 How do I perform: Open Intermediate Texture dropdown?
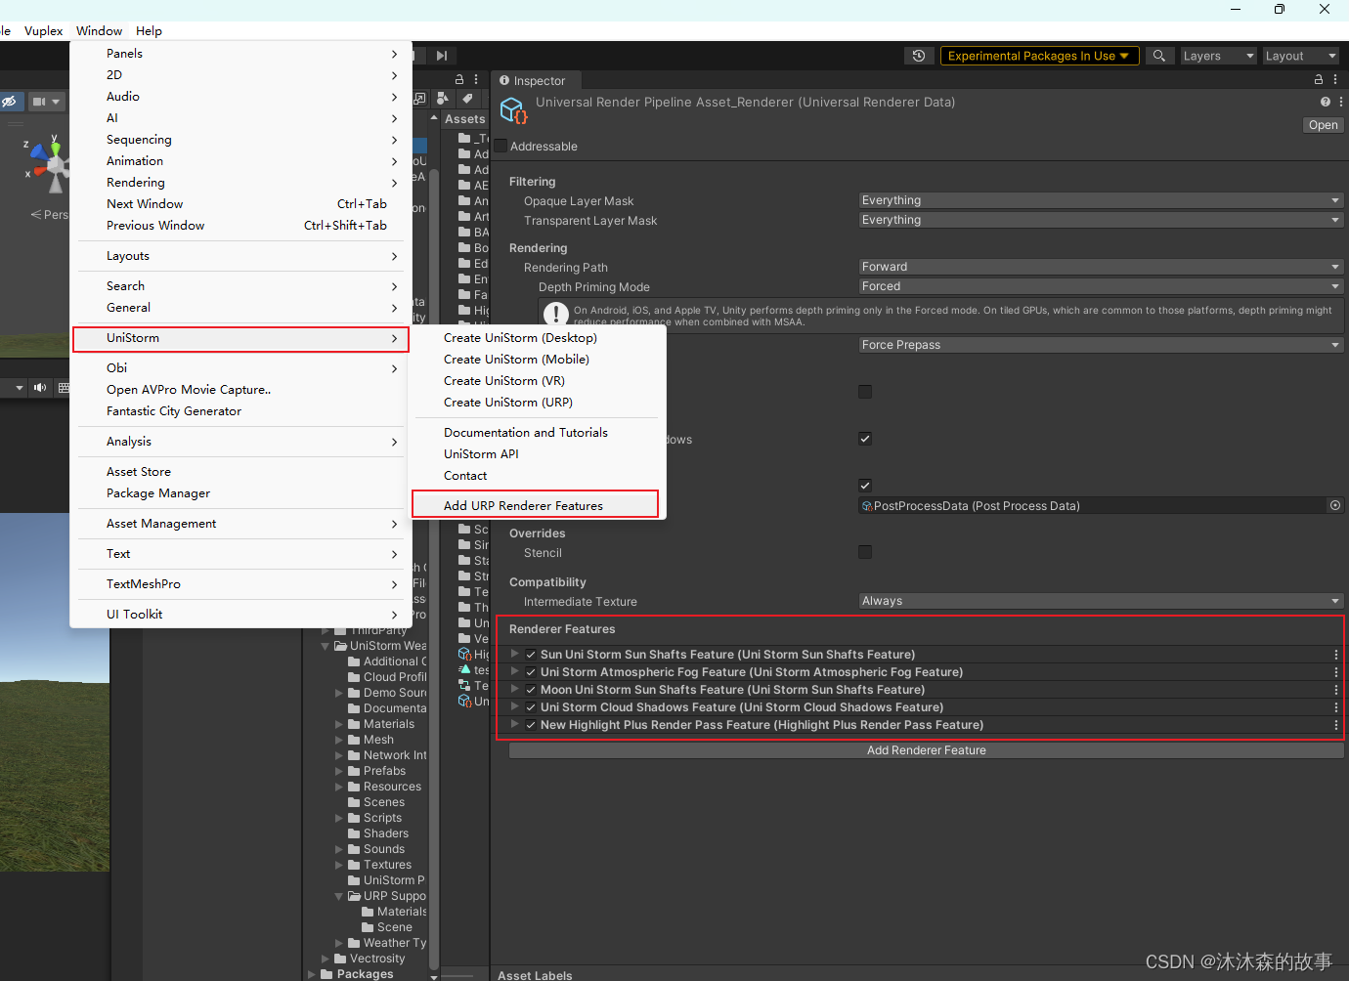pyautogui.click(x=1101, y=601)
